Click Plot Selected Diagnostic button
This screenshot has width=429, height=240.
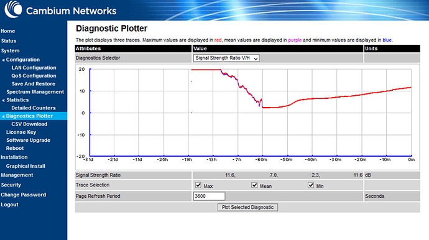click(247, 207)
